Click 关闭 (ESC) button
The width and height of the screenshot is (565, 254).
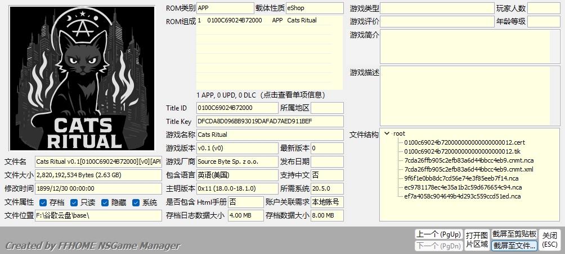click(550, 239)
